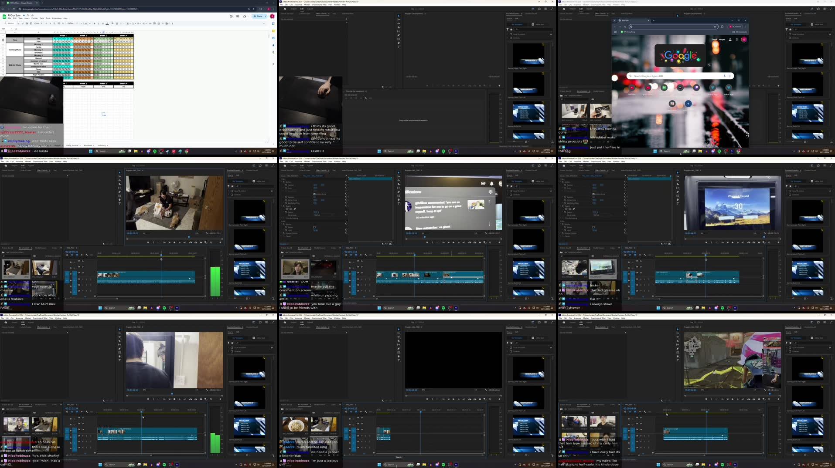
Task: Open the Sequence menu in the notification-comment Premiere window
Action: coord(298,162)
